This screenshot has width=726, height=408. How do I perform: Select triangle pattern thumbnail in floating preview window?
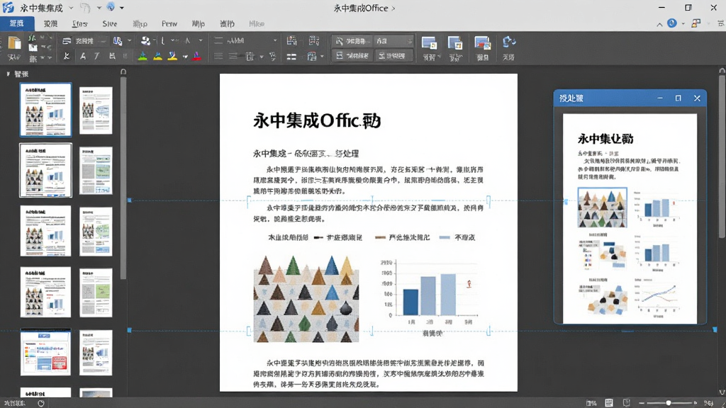tap(603, 208)
